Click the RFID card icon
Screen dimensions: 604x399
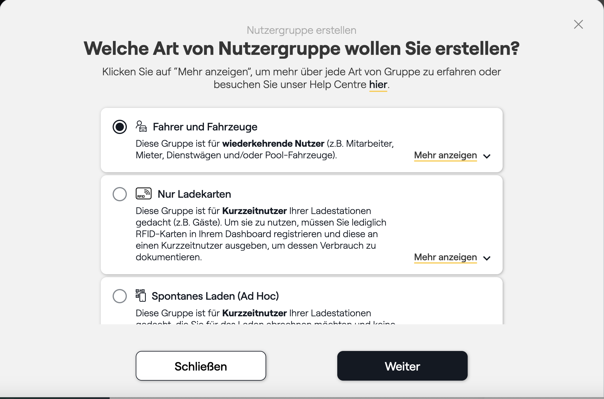click(x=144, y=194)
